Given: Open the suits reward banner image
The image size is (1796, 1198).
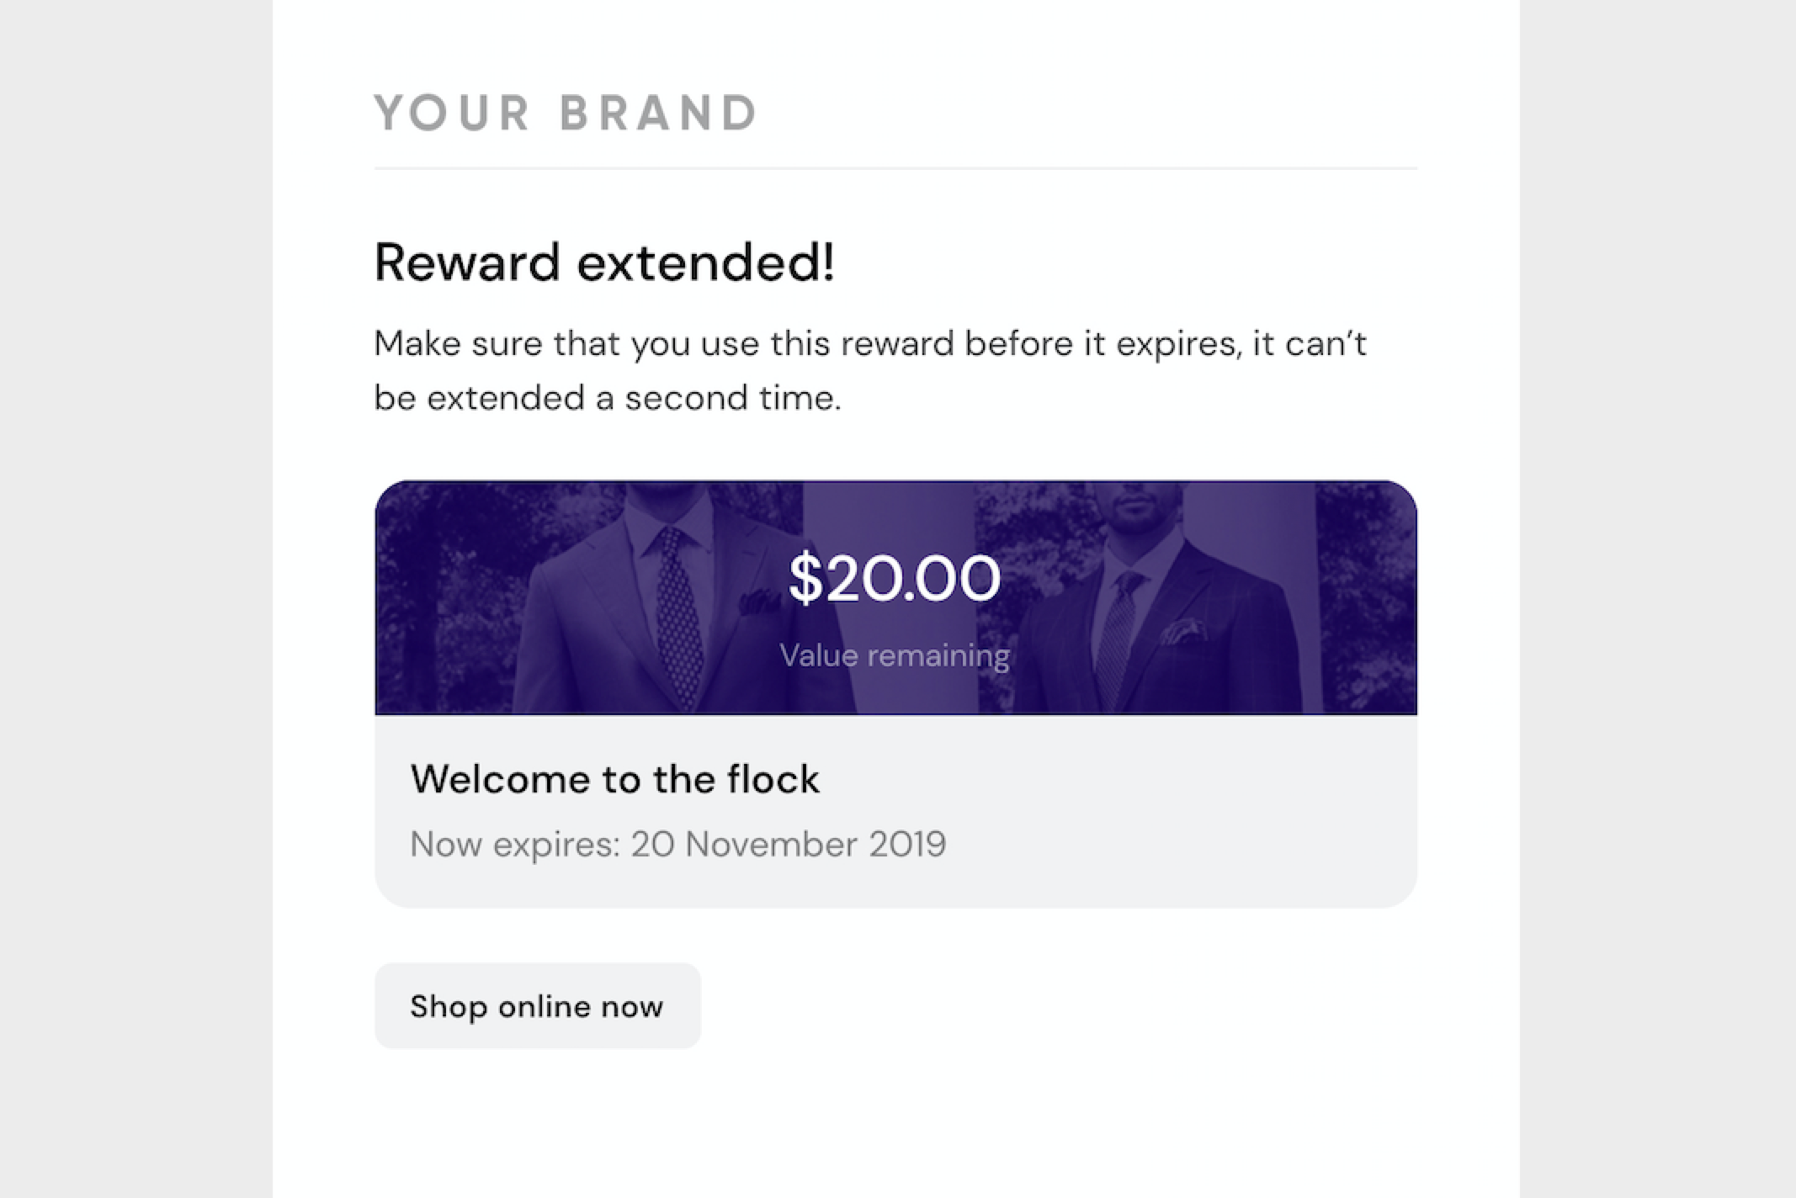Looking at the screenshot, I should tap(895, 597).
